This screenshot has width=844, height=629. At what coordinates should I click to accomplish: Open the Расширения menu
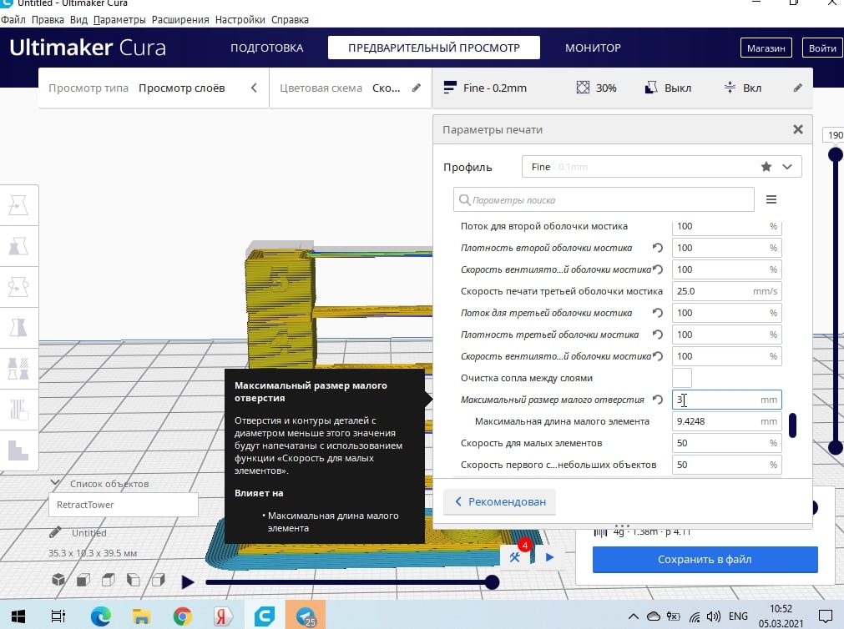pos(180,20)
